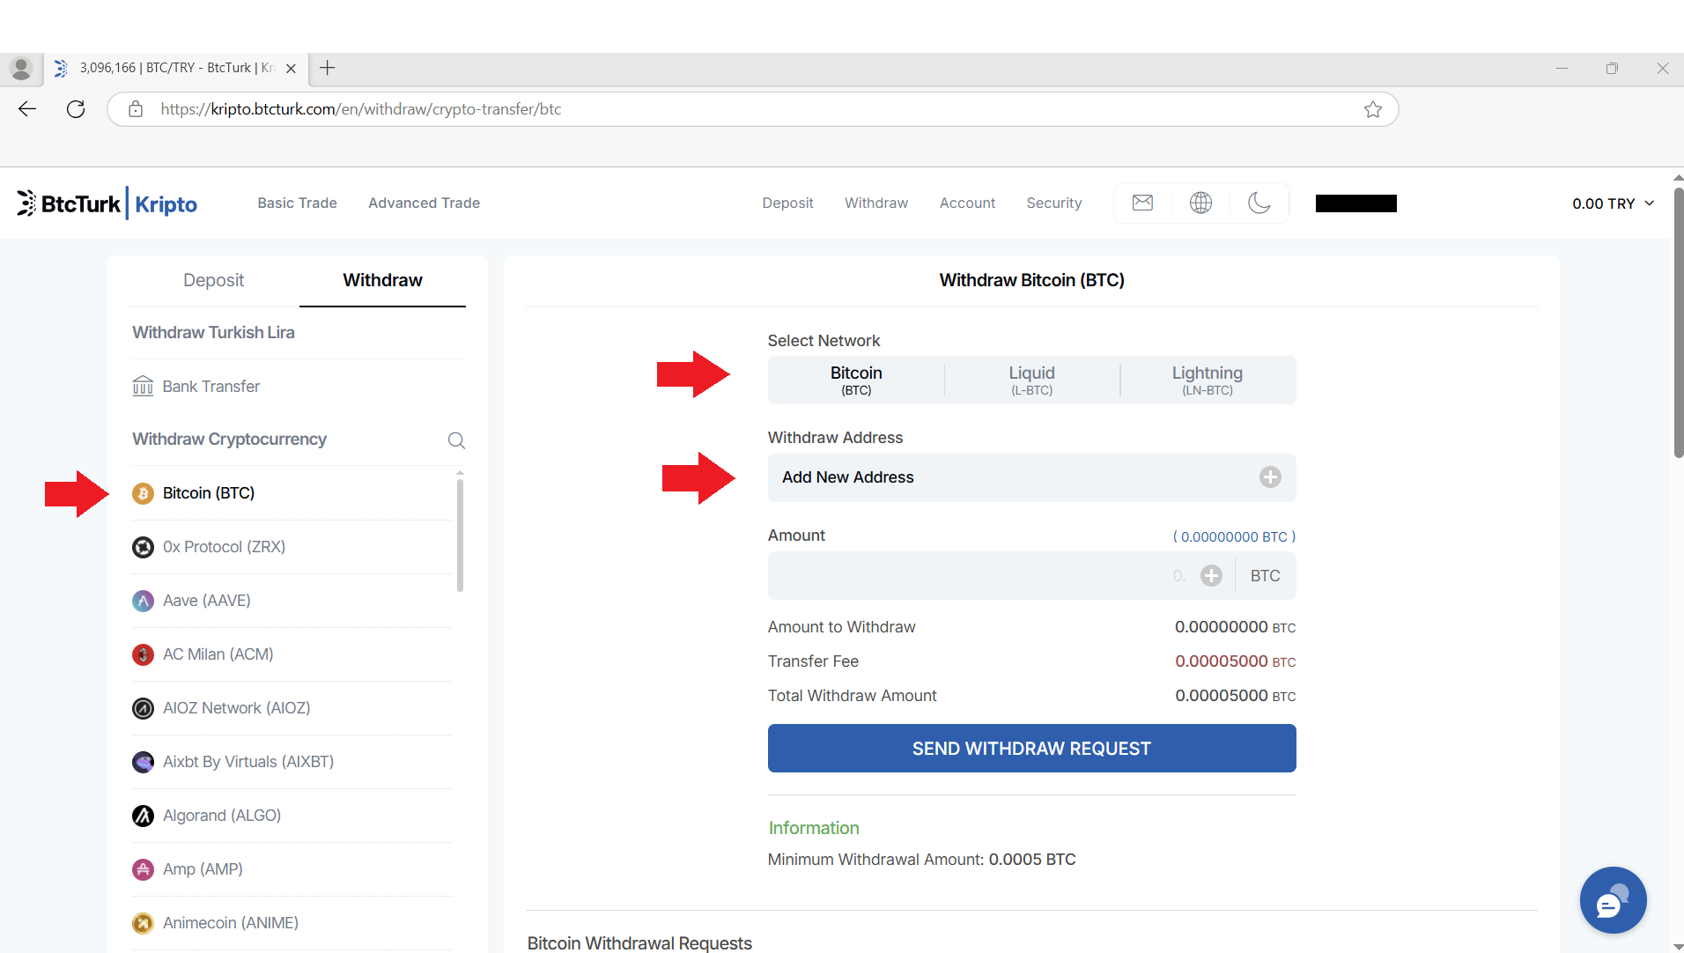Toggle dark mode with moon icon
Screen dimensions: 1684x953
point(1259,203)
